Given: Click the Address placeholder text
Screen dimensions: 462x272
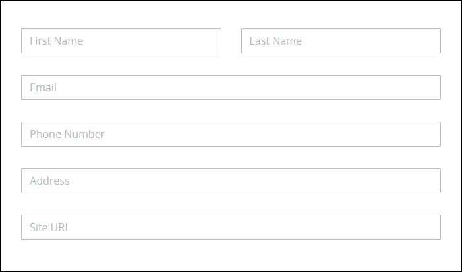Looking at the screenshot, I should tap(49, 181).
